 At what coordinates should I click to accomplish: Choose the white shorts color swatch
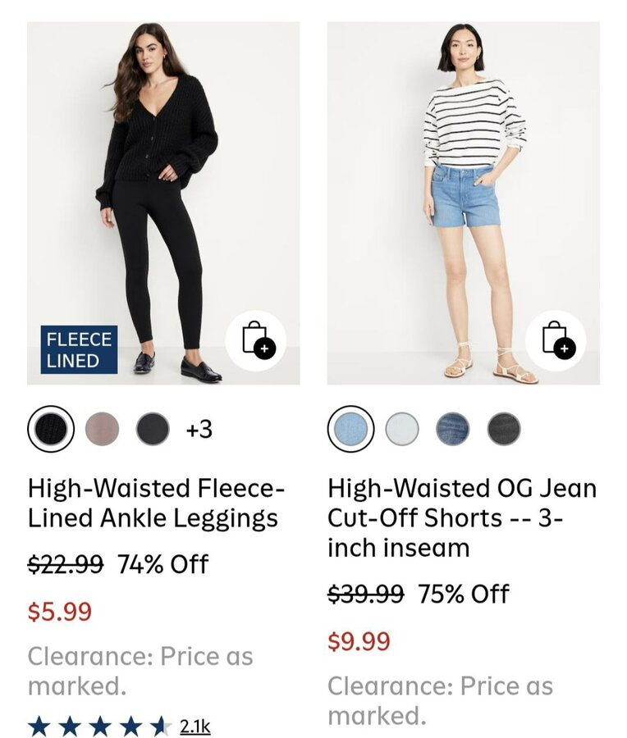tap(402, 428)
